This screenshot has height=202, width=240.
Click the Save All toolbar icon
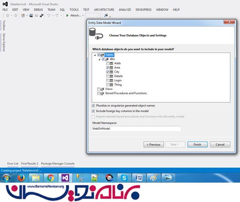pos(41,16)
